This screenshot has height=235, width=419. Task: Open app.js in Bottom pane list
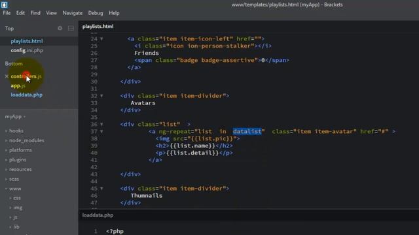point(18,86)
